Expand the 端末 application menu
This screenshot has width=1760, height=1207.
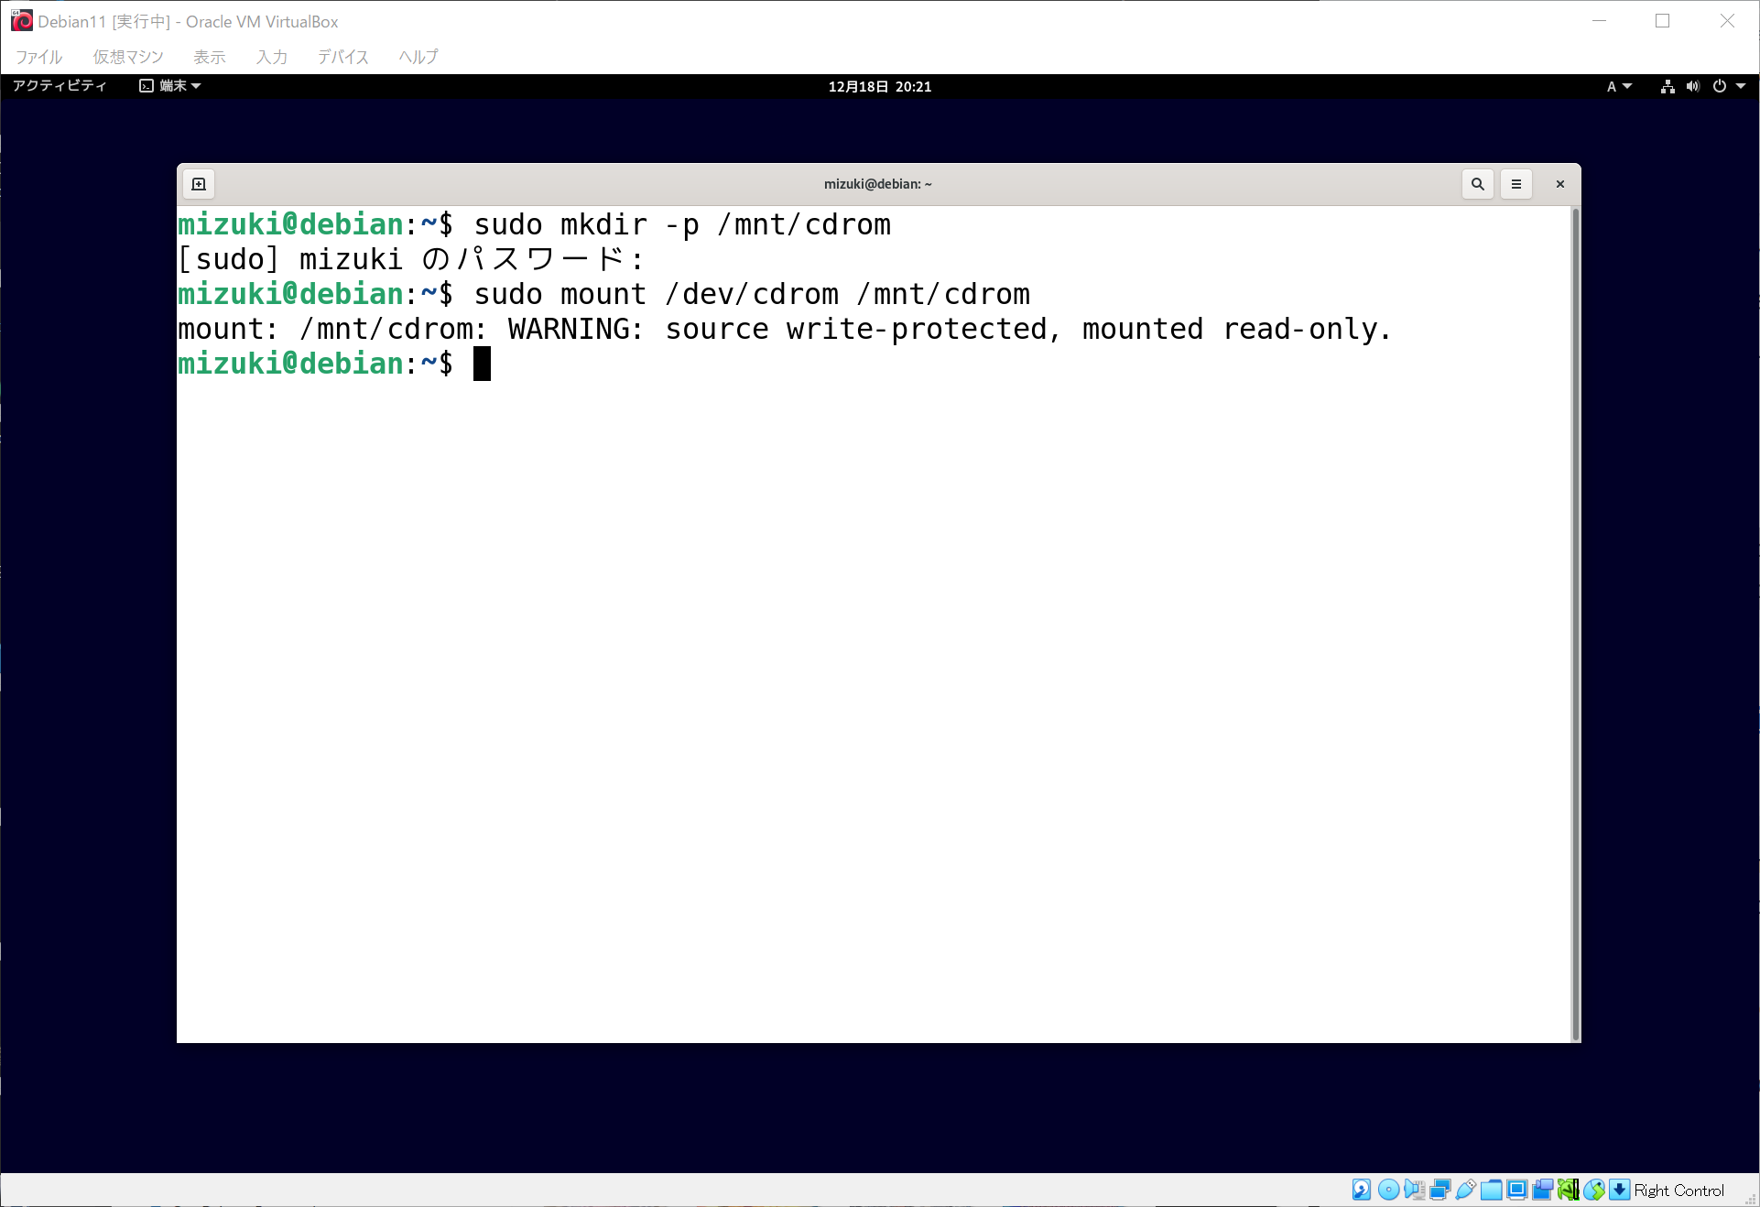point(170,86)
